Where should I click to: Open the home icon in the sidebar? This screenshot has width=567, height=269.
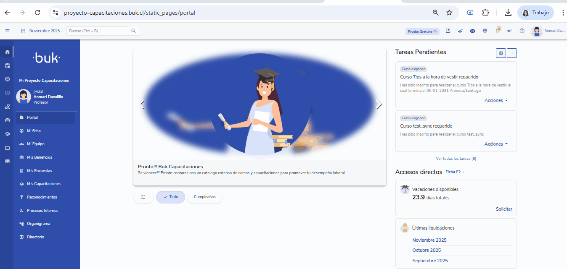point(7,52)
